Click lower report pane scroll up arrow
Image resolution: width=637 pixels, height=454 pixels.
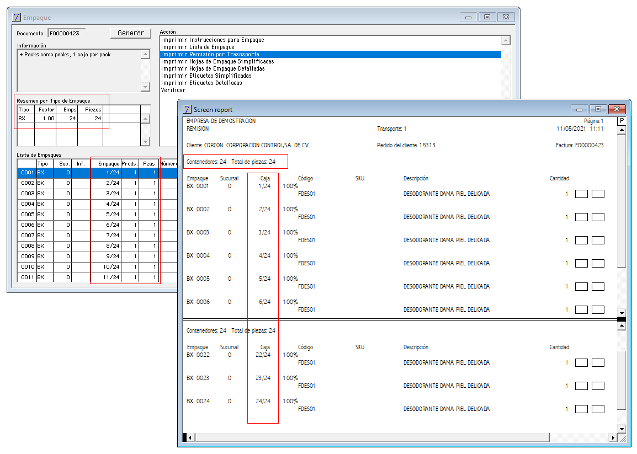point(622,327)
